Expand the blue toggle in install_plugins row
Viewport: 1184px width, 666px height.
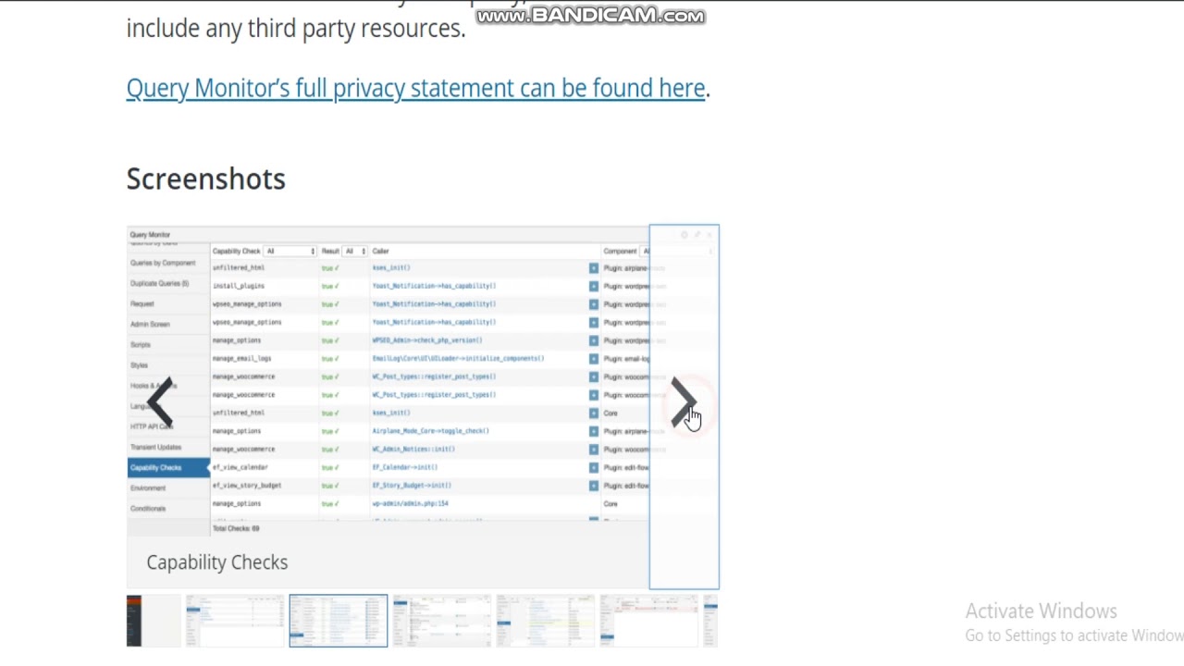click(594, 286)
